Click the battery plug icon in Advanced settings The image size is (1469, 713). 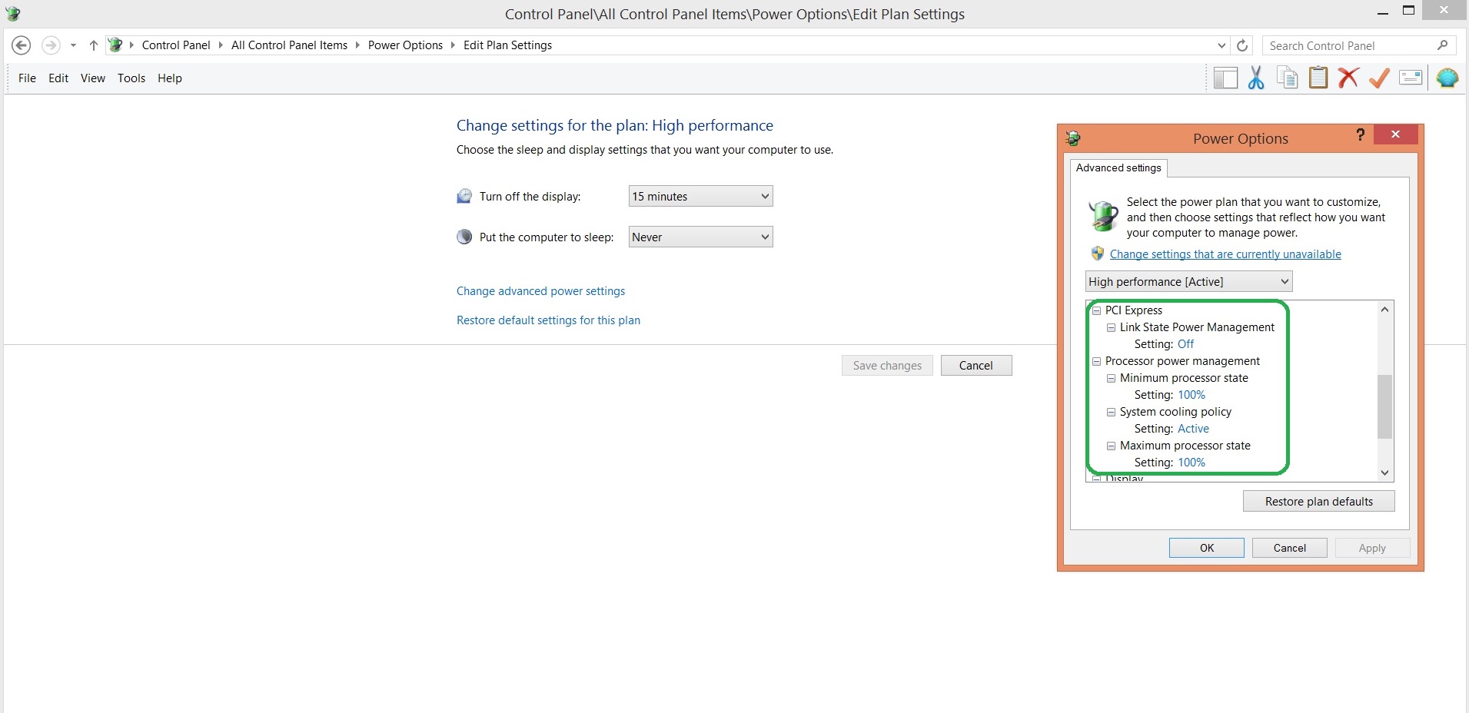tap(1104, 216)
